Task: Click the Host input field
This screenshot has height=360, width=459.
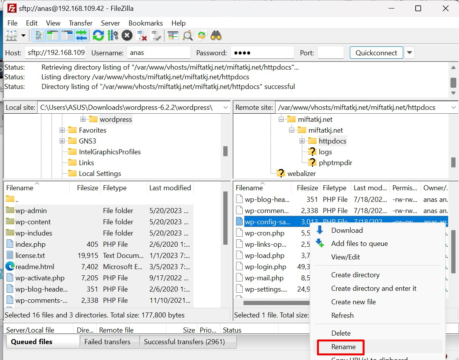Action: [55, 53]
